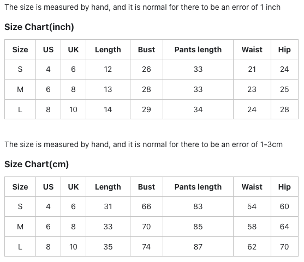Select the UK header in inch table

point(73,50)
